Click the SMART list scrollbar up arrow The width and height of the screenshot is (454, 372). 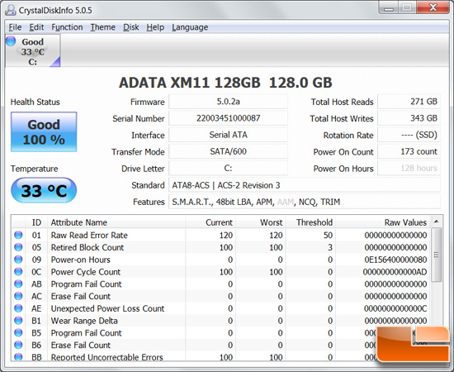437,222
